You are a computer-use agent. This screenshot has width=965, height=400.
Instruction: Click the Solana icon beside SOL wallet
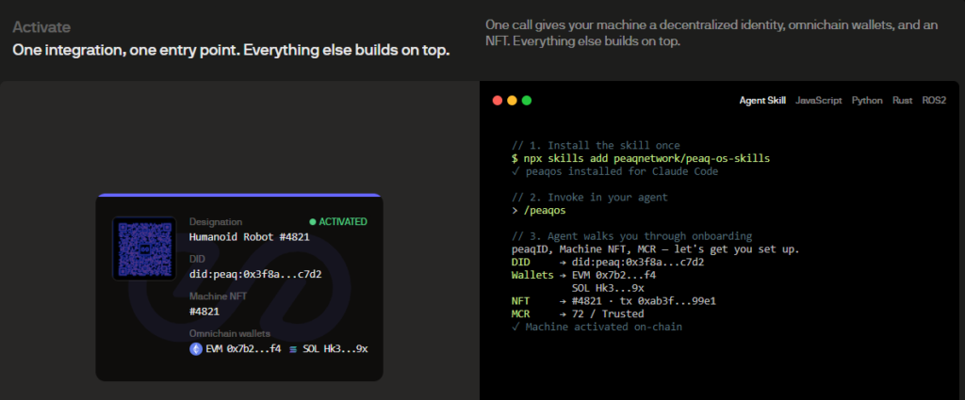(293, 349)
